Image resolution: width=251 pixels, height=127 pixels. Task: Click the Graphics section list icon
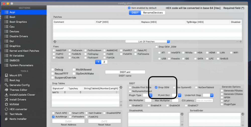(x=7, y=46)
